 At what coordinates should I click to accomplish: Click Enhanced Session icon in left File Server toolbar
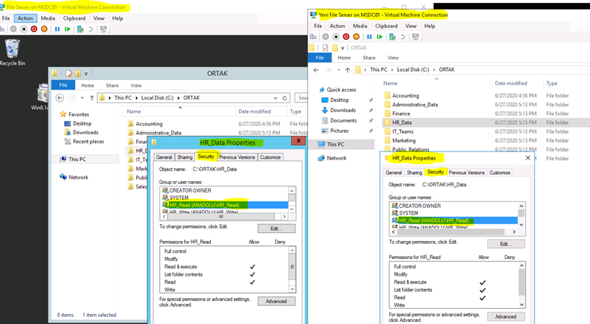[x=103, y=29]
